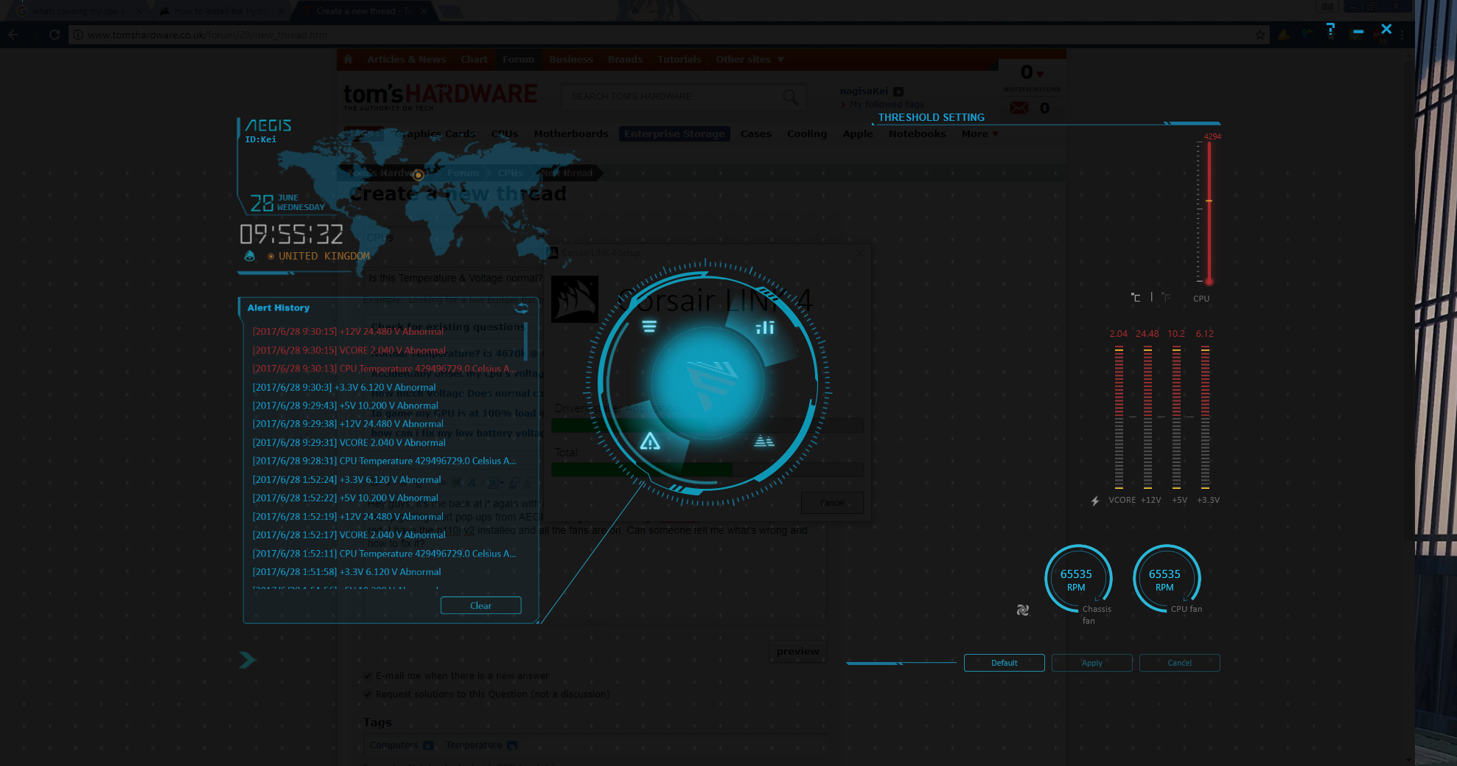Click the lightning bolt icon beside VCORE
The image size is (1457, 766).
tap(1095, 501)
